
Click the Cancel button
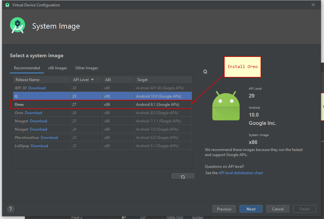278,209
